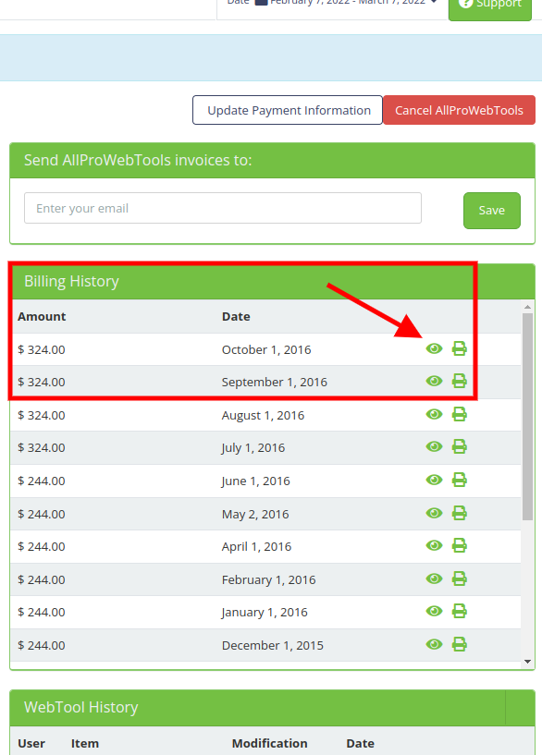Click the billing history scroll-up arrow
542x755 pixels.
(x=527, y=307)
